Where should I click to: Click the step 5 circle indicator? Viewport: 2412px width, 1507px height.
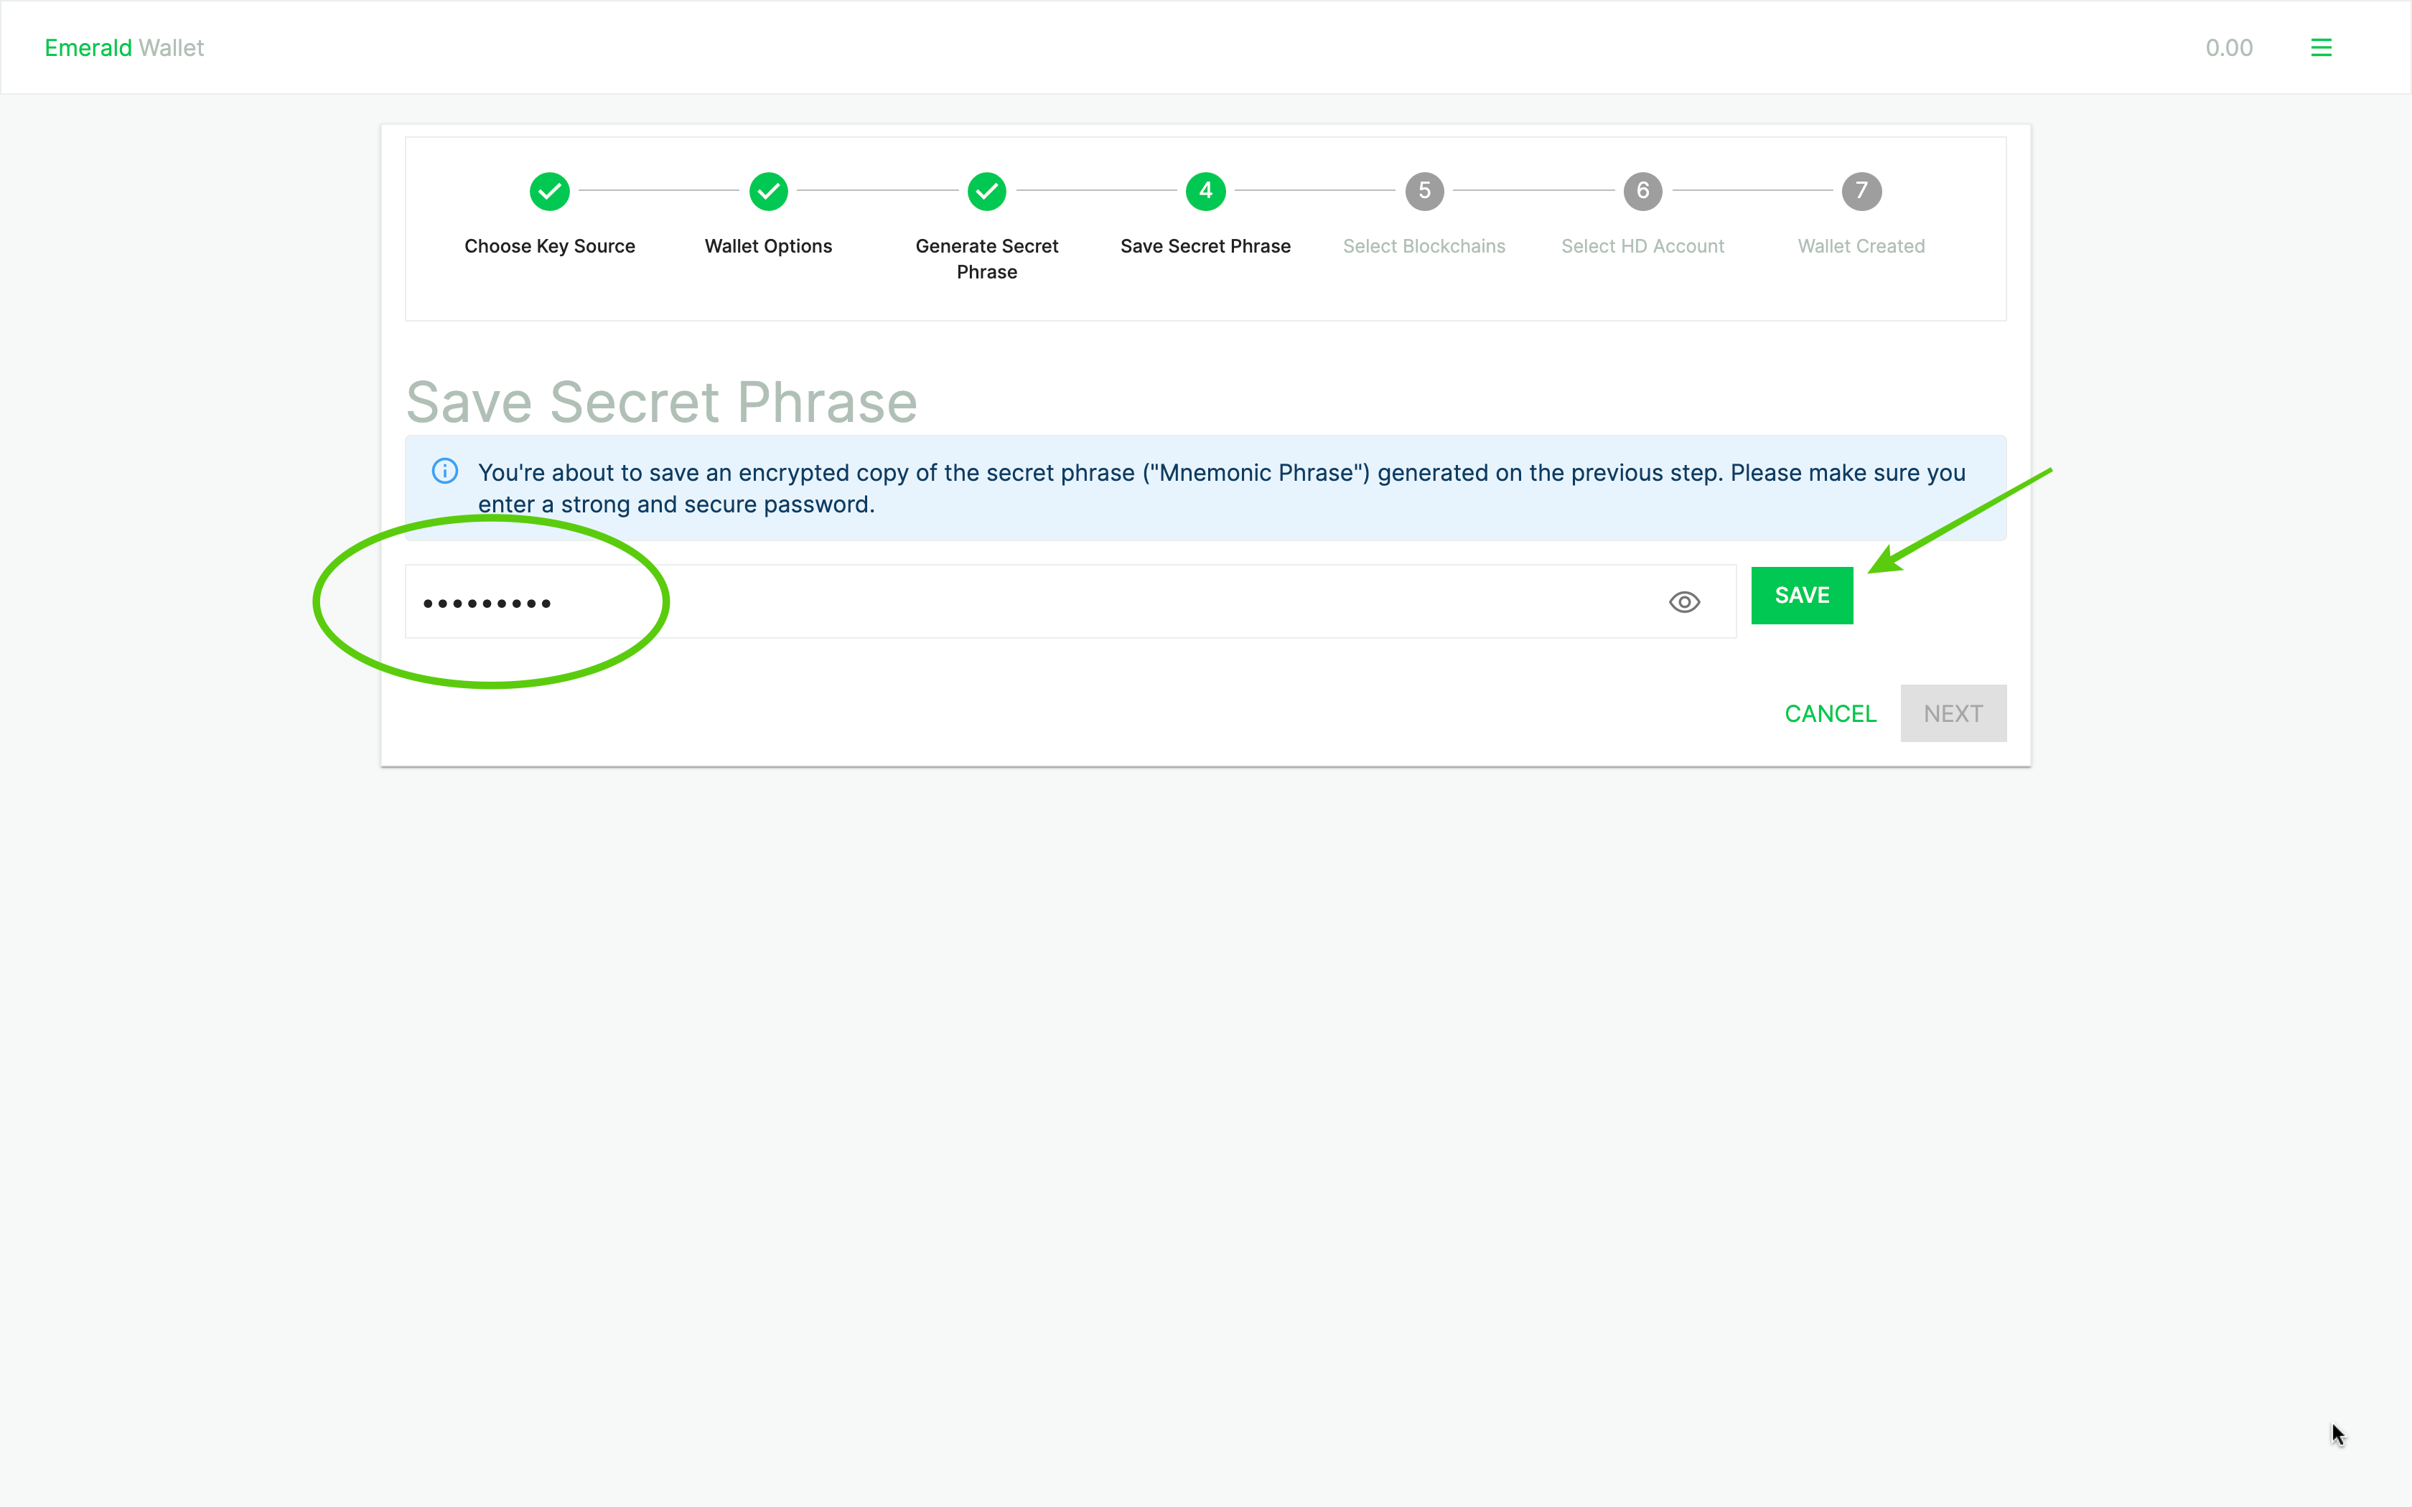(x=1424, y=189)
